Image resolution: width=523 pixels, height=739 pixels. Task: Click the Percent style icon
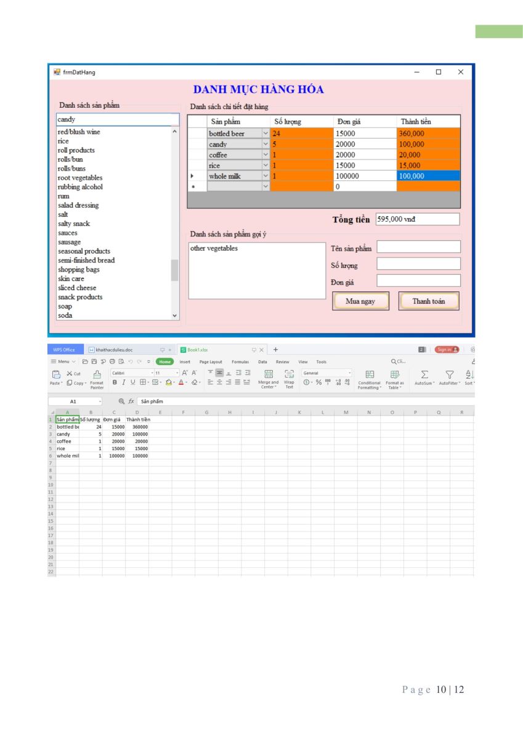(318, 382)
